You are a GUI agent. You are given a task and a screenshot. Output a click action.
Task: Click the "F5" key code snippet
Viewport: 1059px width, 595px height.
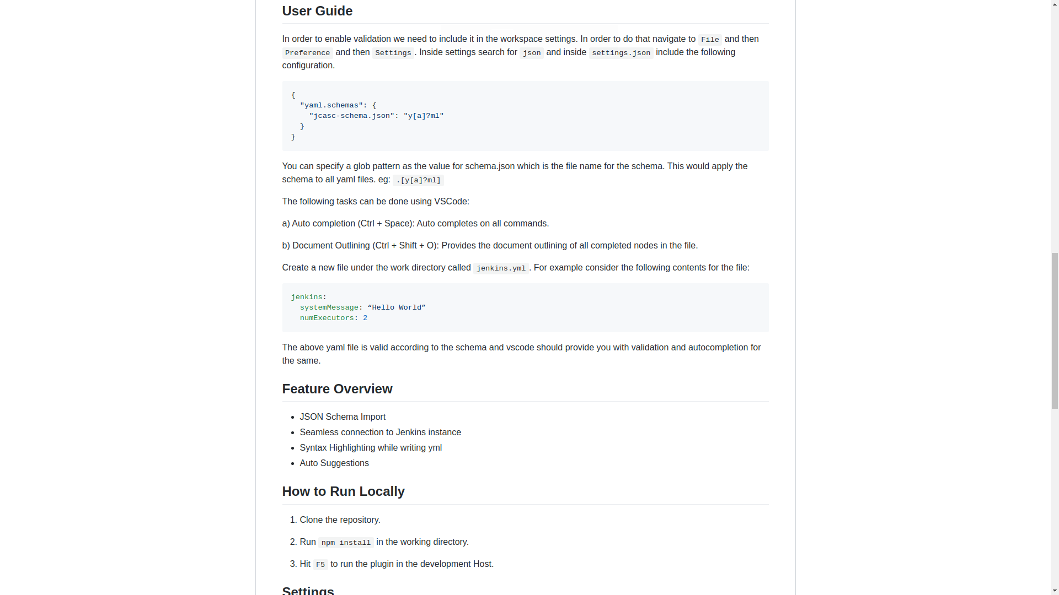(x=320, y=565)
